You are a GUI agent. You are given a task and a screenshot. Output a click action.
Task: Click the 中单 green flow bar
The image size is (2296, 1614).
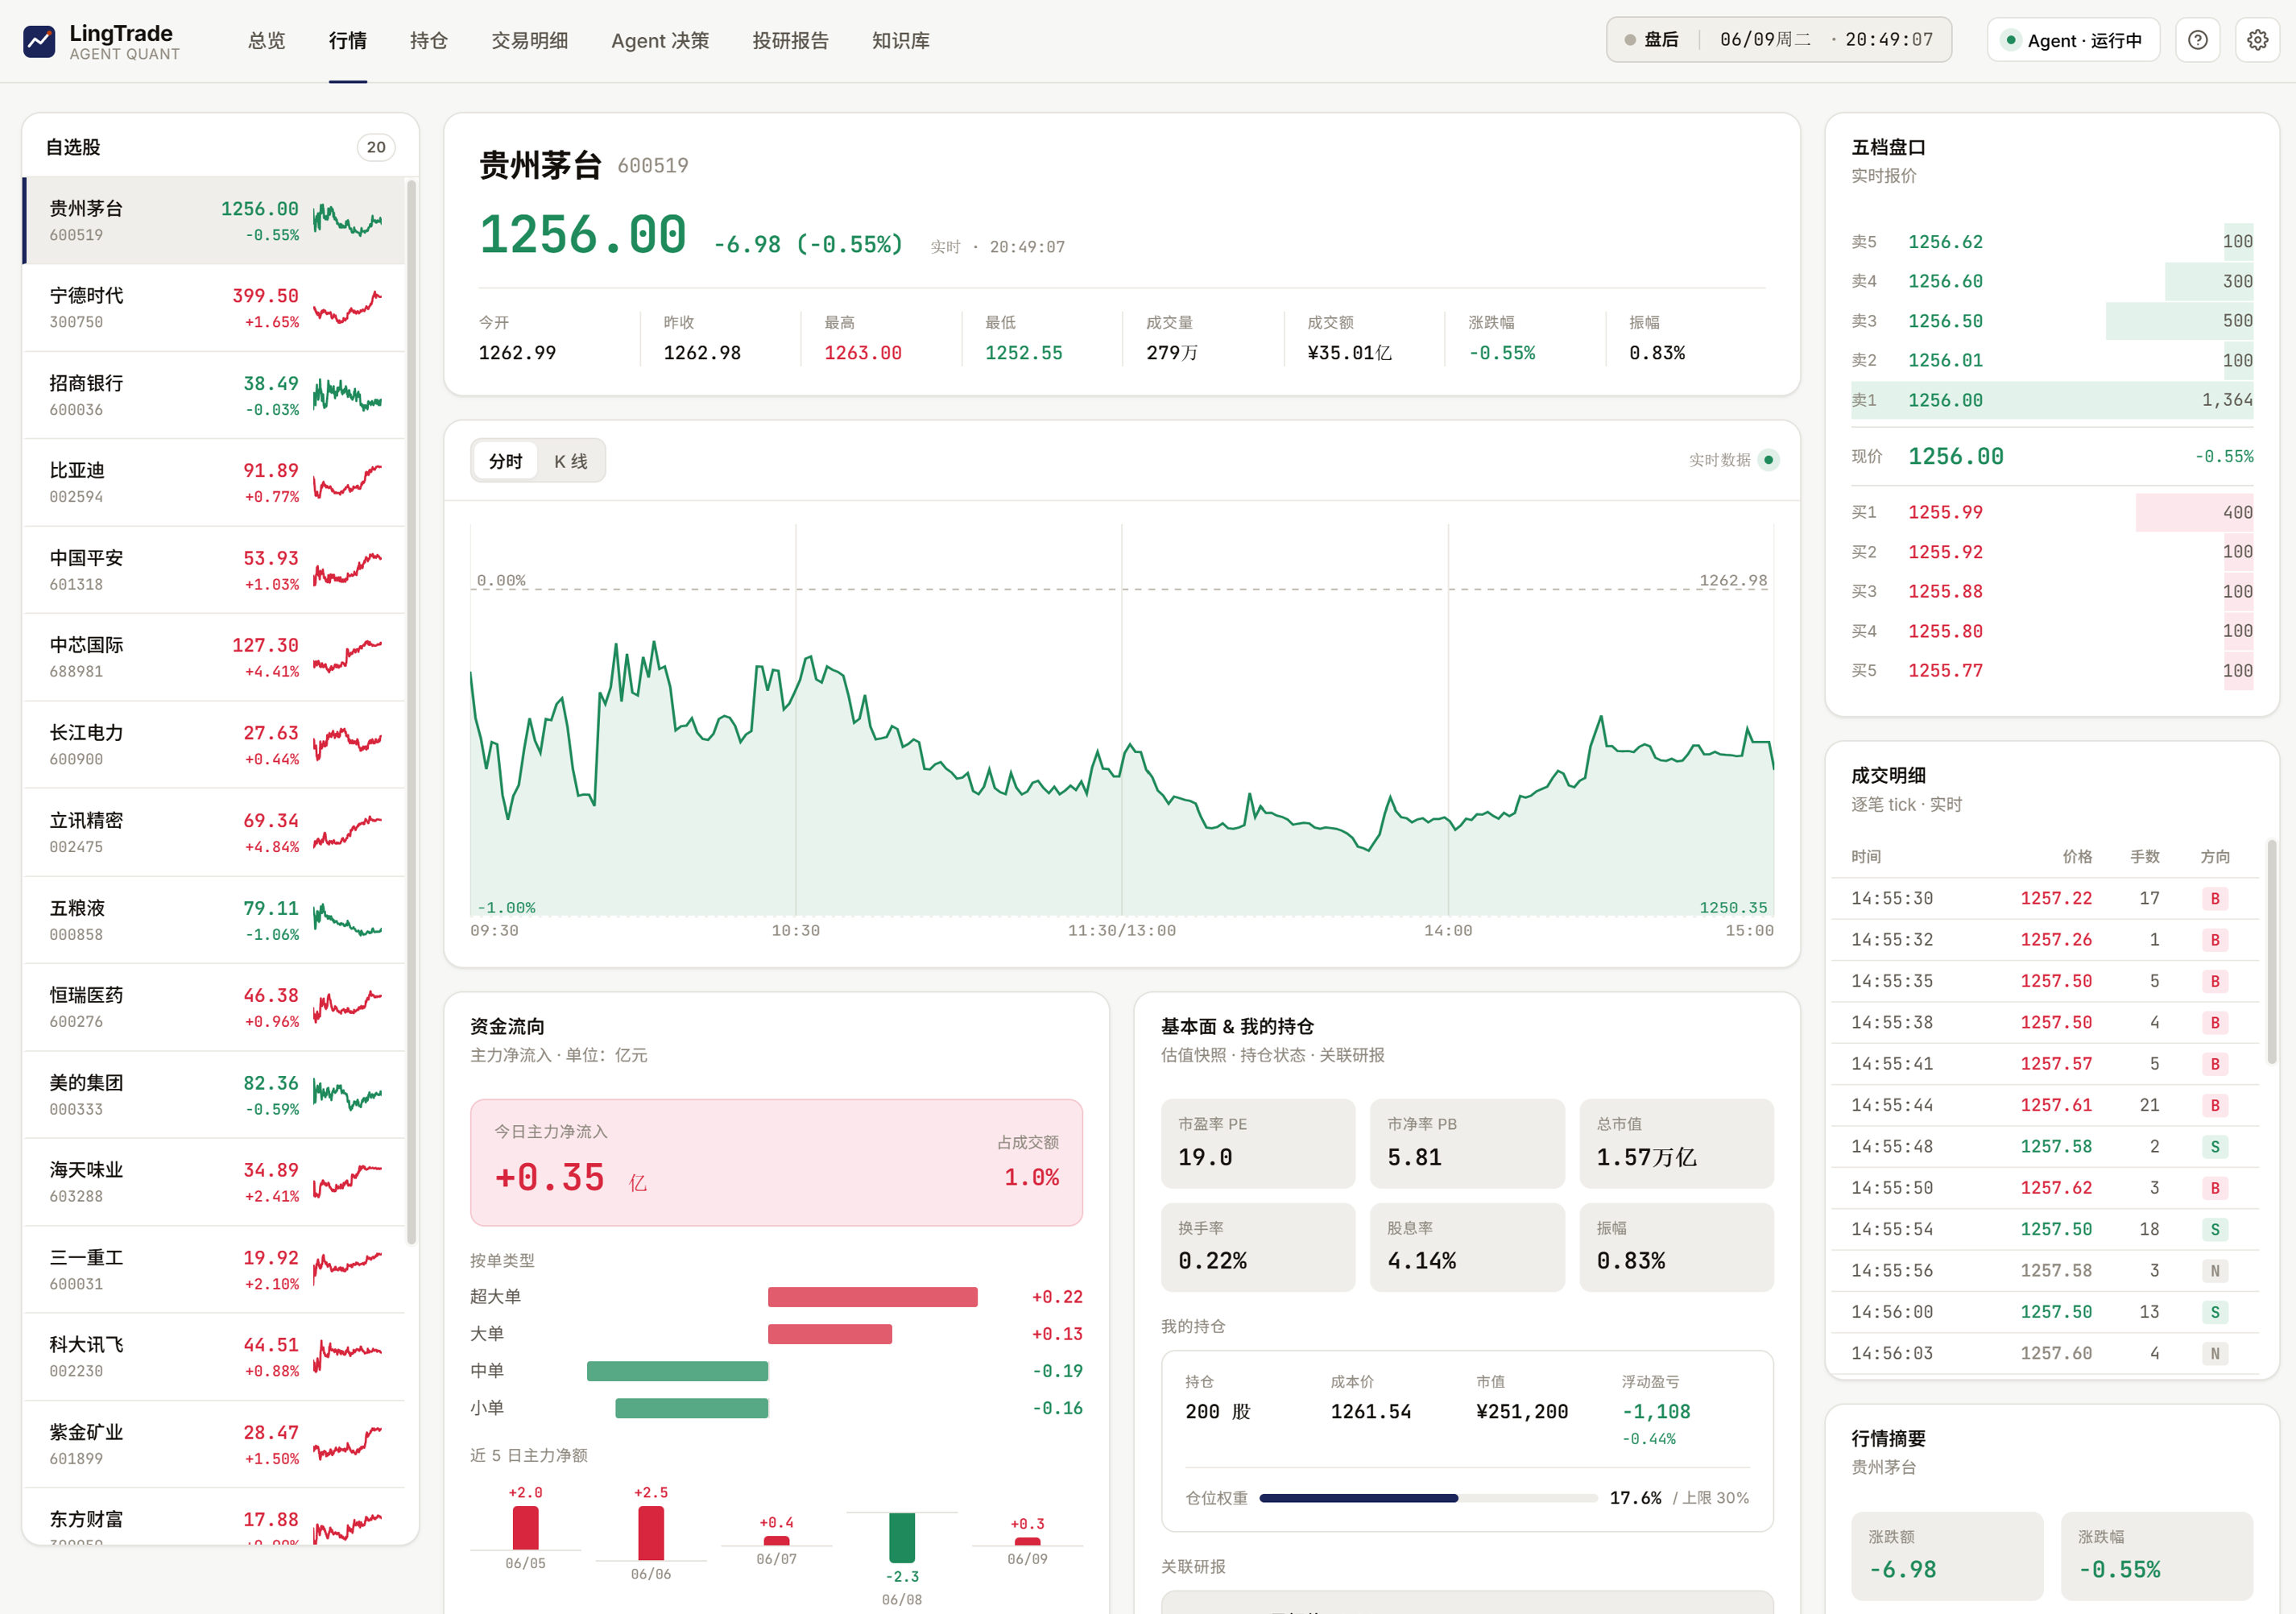tap(677, 1371)
